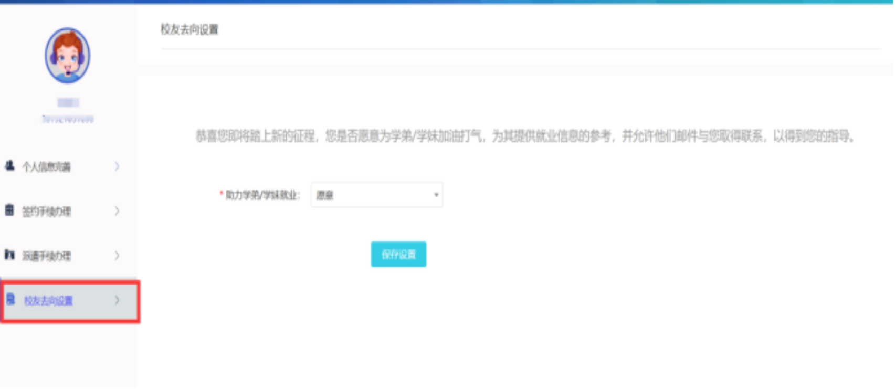Viewport: 895px width, 389px height.
Task: Click the user avatar picture
Action: coord(67,56)
